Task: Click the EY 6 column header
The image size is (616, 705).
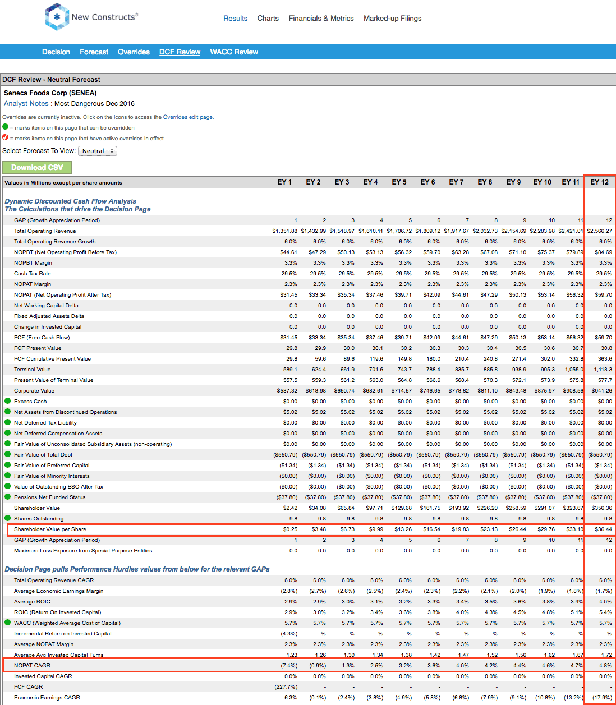Action: tap(428, 182)
